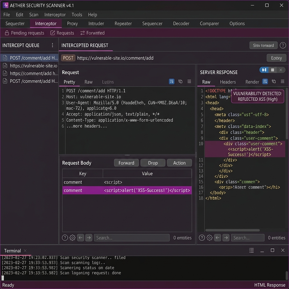Click the Key column header
This screenshot has width=289, height=289.
(83, 174)
